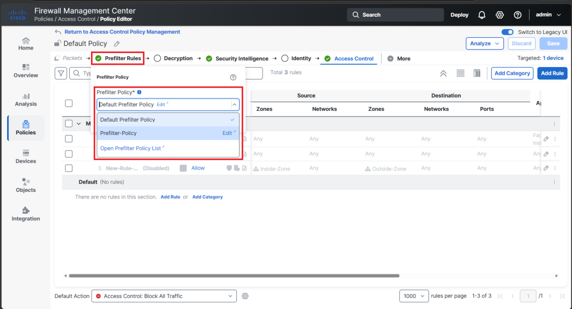
Task: Return to Access Control Policy Management
Action: click(122, 32)
